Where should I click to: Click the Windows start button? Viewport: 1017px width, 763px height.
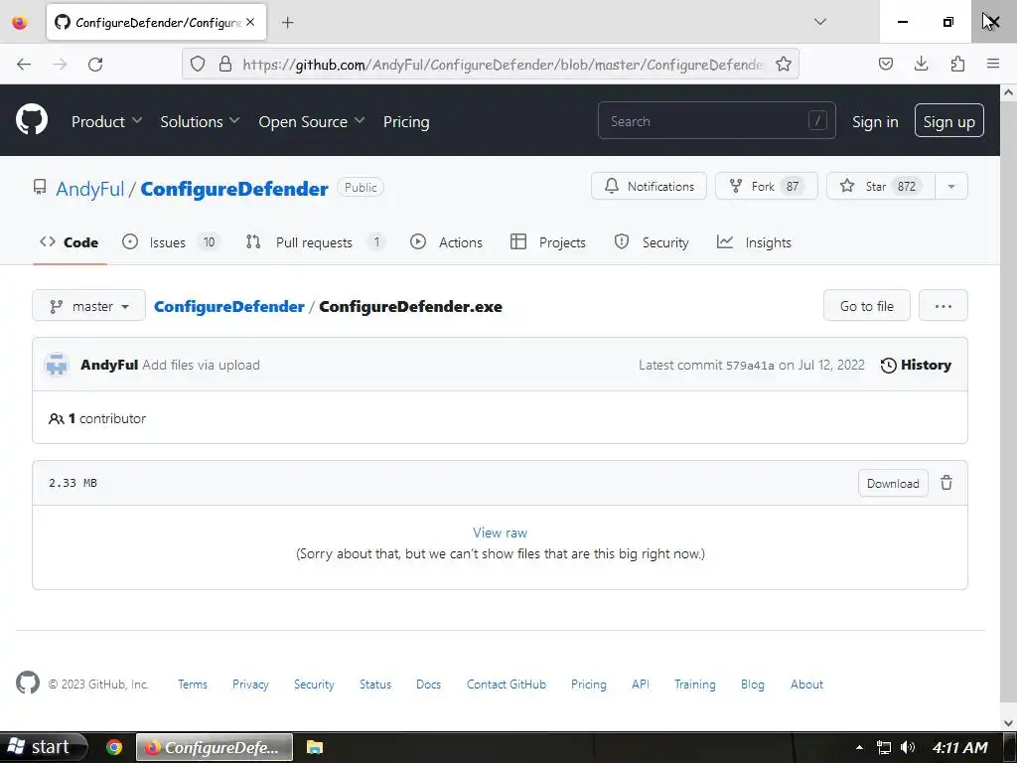point(43,747)
